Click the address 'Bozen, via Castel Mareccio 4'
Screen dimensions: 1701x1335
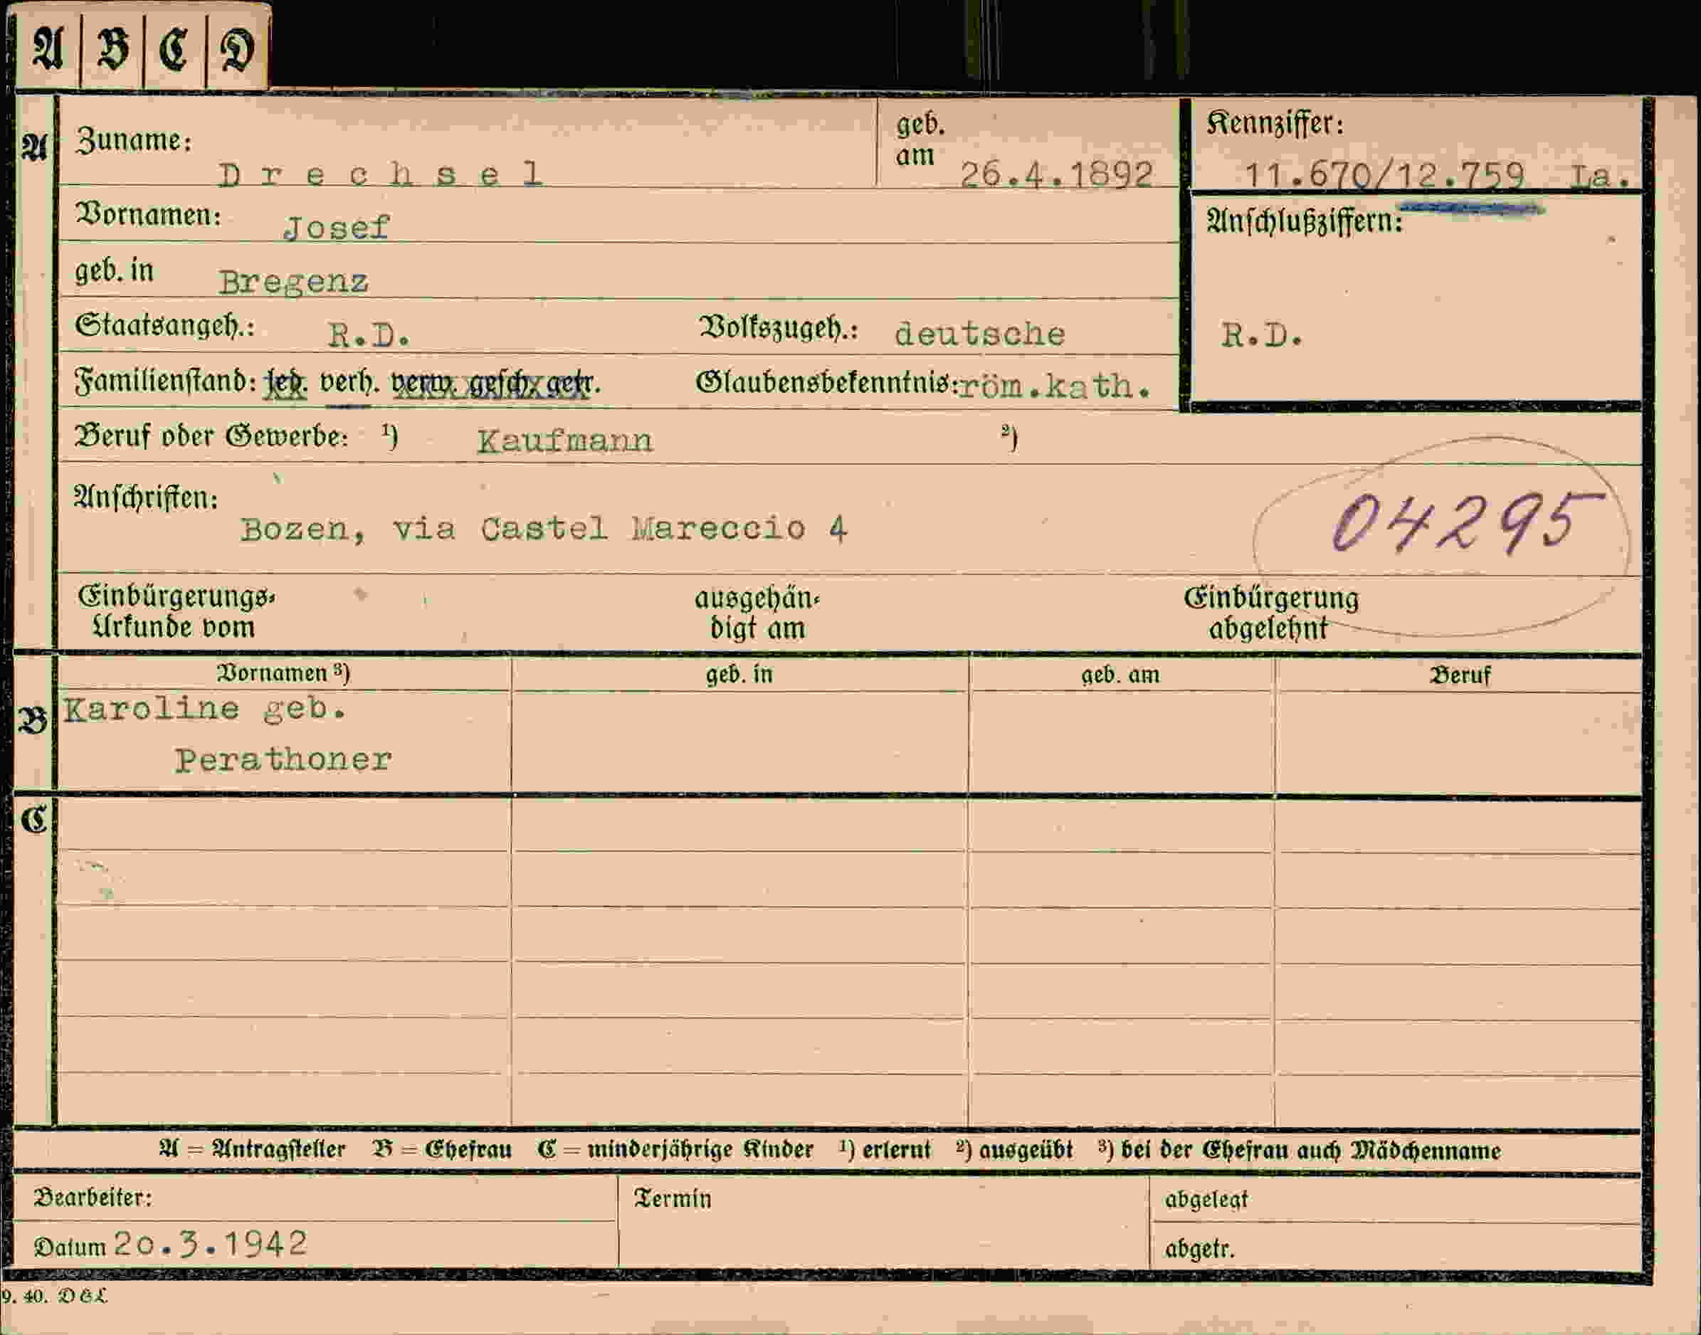click(x=544, y=529)
